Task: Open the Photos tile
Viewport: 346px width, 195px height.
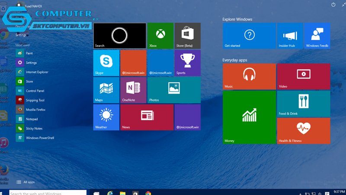Action: pos(174,90)
